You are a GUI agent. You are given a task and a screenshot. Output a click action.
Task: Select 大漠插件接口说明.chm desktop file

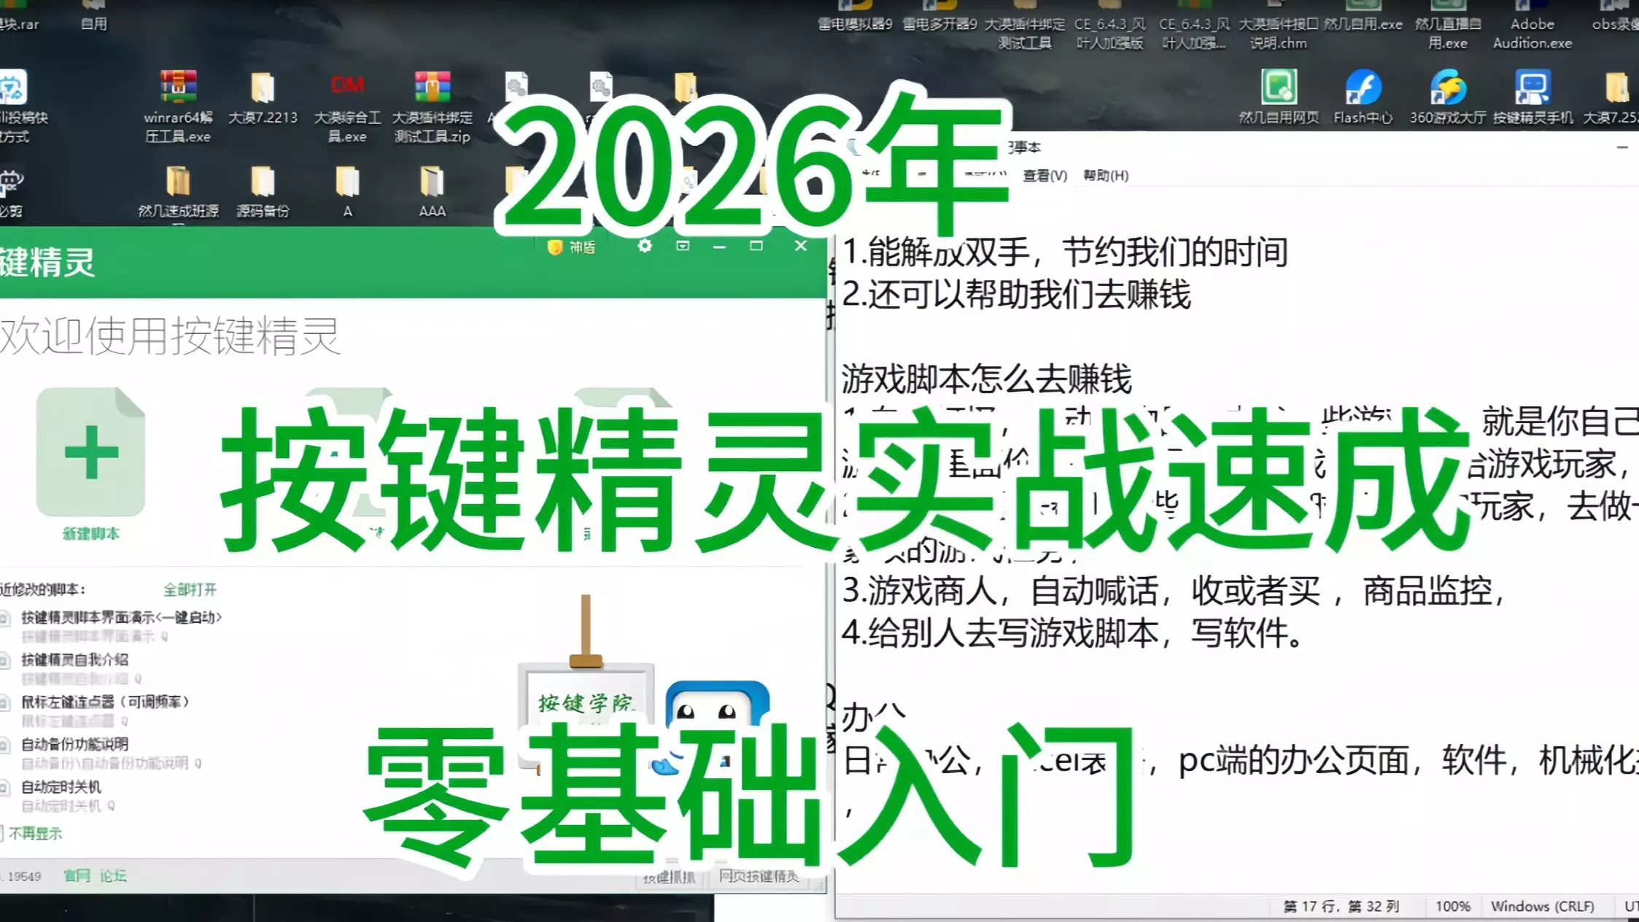(1279, 26)
